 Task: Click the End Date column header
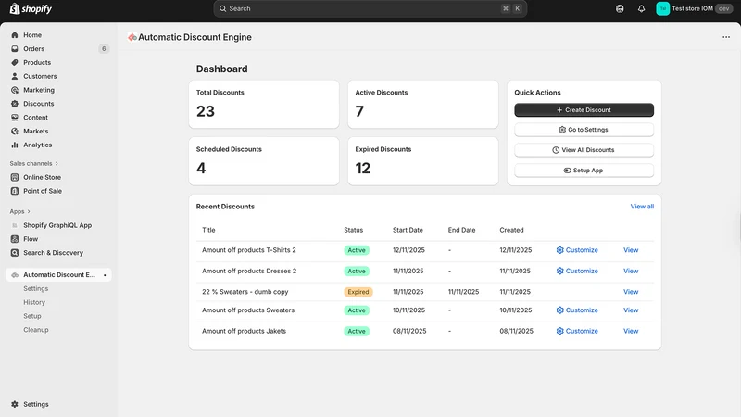(x=461, y=230)
